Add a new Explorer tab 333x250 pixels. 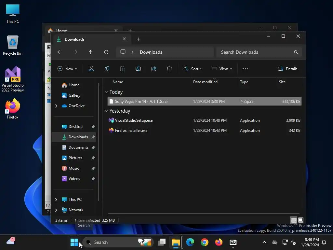(x=139, y=39)
